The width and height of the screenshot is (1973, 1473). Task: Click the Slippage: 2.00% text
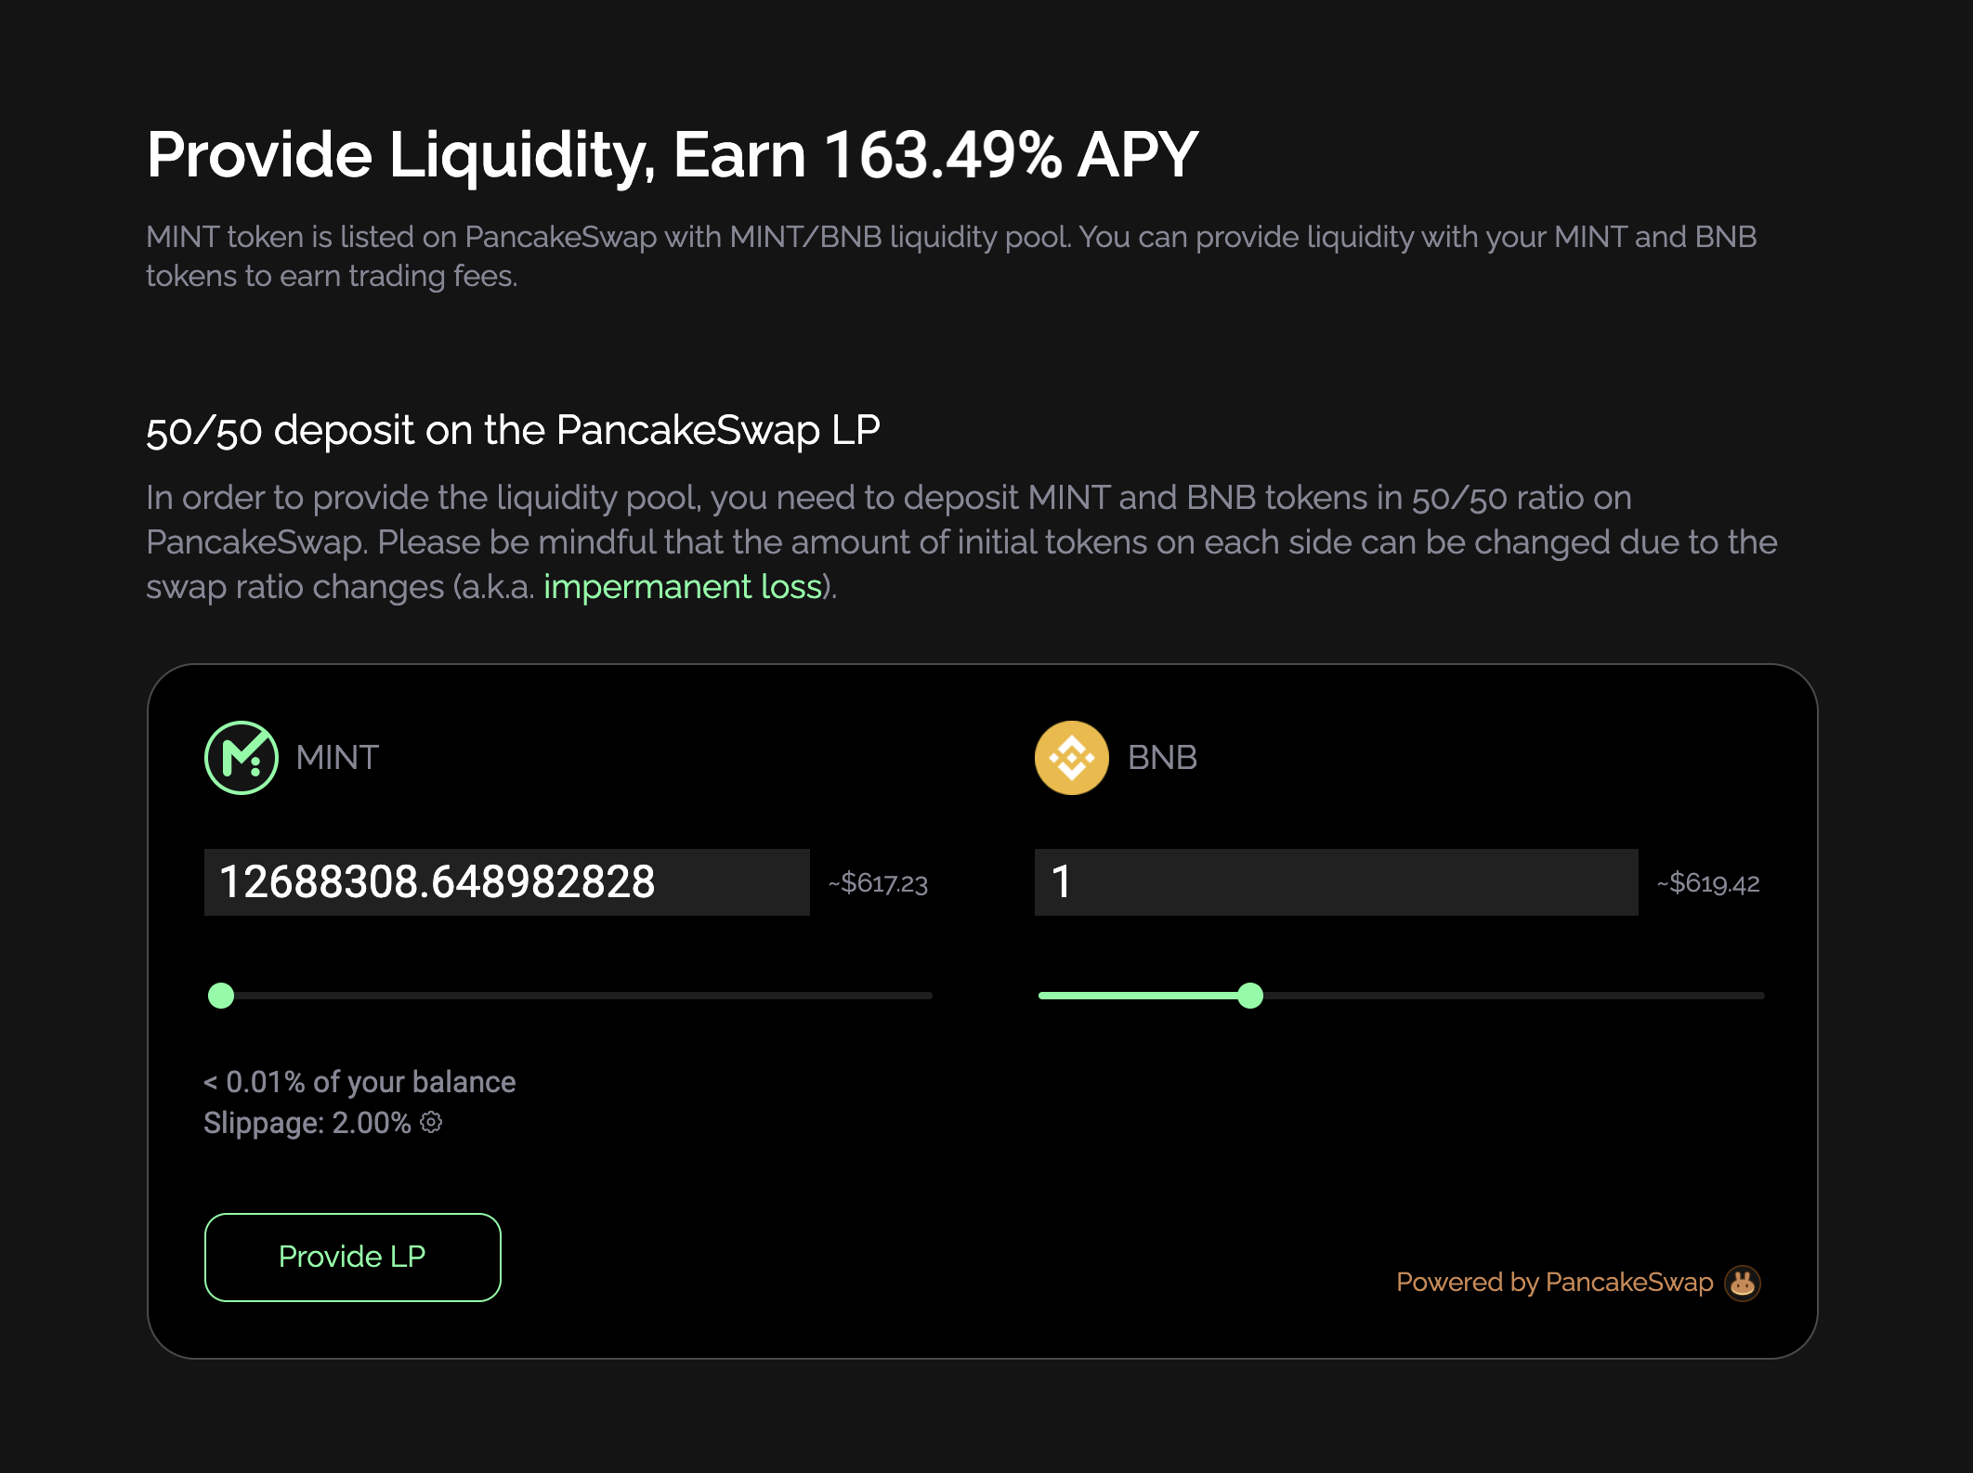307,1123
